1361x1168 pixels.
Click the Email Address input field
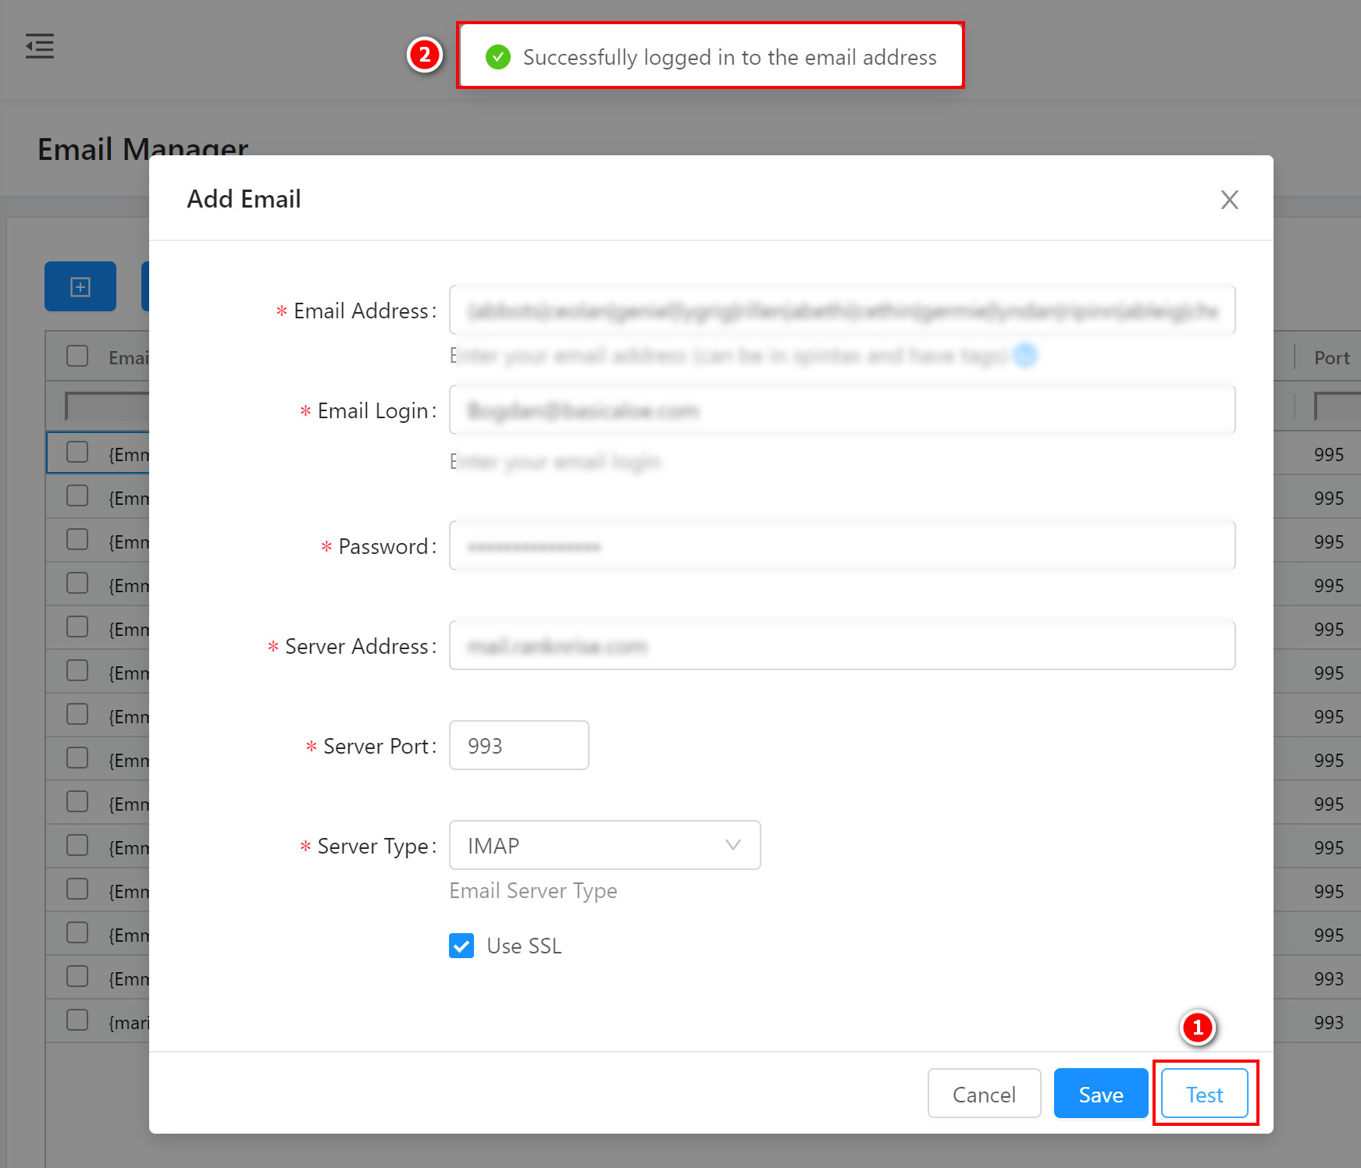point(842,311)
